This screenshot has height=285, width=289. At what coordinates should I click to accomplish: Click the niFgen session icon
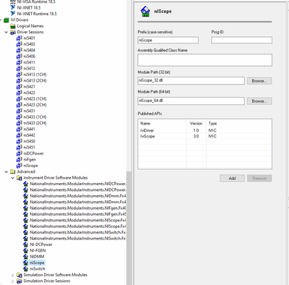pyautogui.click(x=20, y=159)
